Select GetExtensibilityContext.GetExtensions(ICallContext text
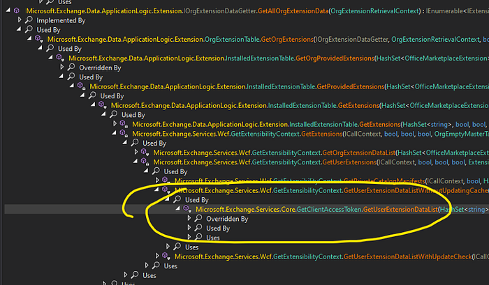489x285 pixels. click(306, 134)
